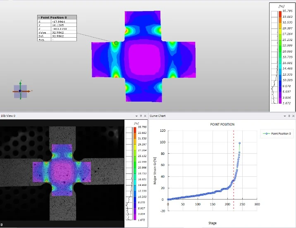Select the Value row in the point table
Image resolution: width=296 pixels, height=228 pixels.
click(x=57, y=33)
